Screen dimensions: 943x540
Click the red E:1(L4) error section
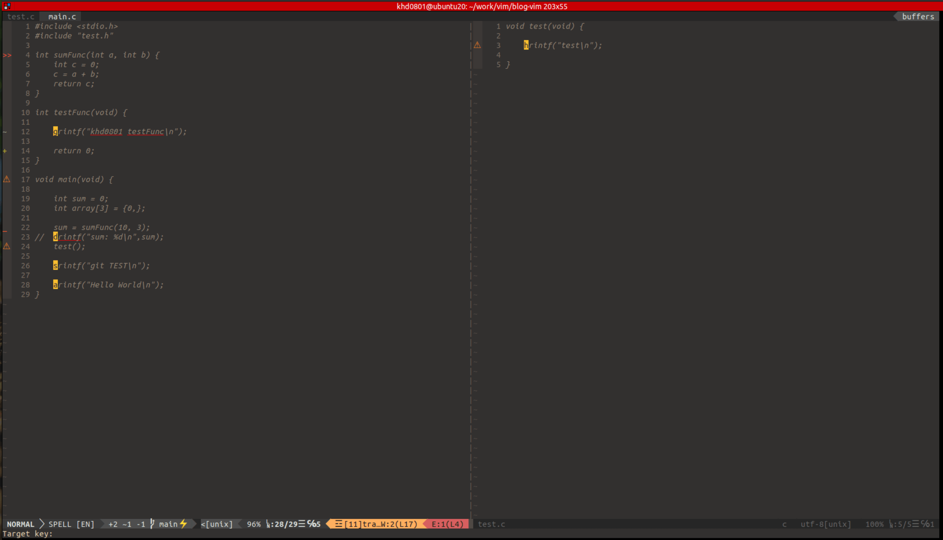click(x=447, y=524)
